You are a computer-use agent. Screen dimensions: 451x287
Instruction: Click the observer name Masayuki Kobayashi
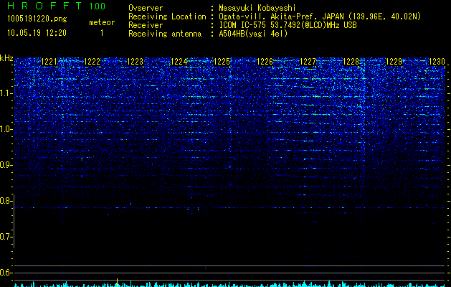[x=257, y=8]
